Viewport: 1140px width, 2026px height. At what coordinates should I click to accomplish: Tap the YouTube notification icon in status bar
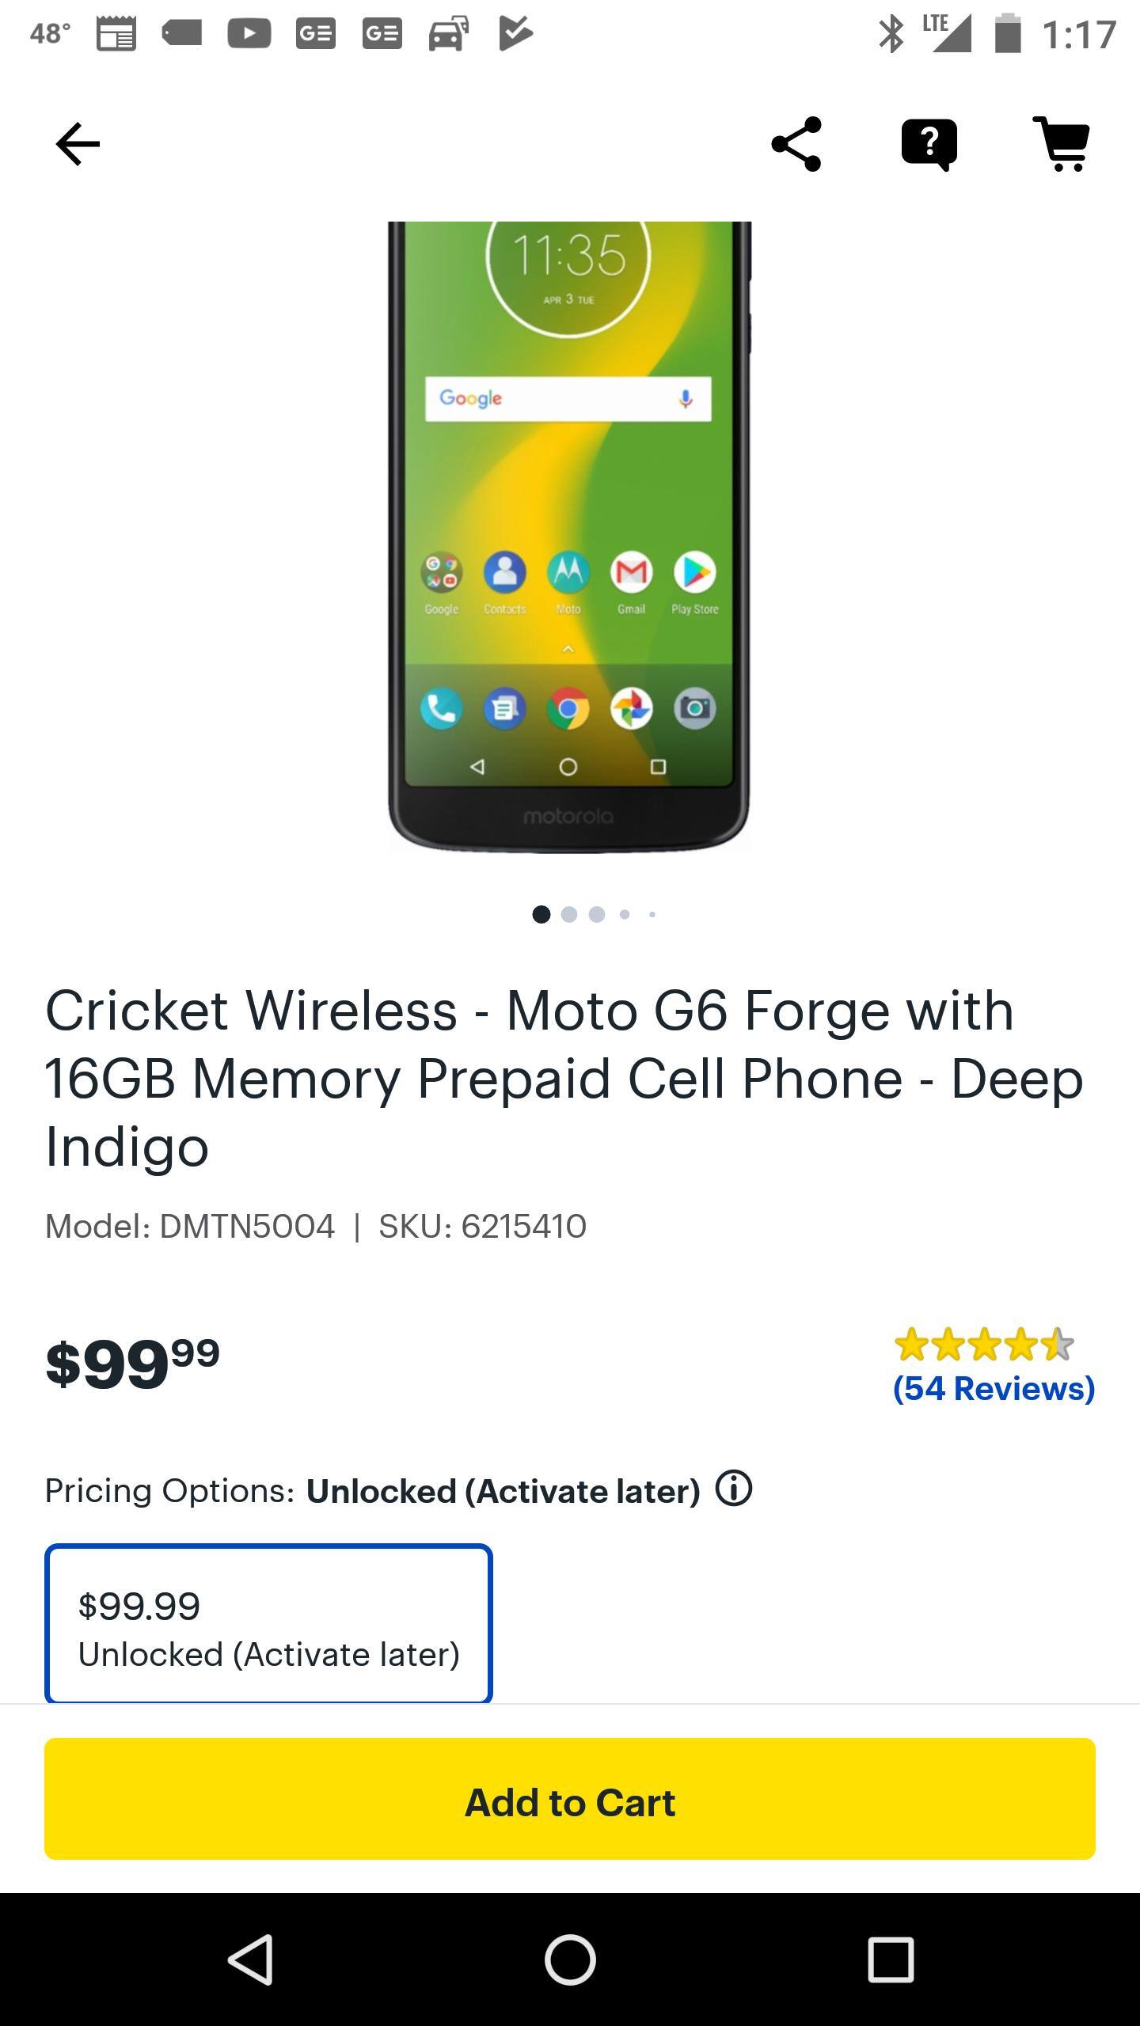tap(247, 33)
